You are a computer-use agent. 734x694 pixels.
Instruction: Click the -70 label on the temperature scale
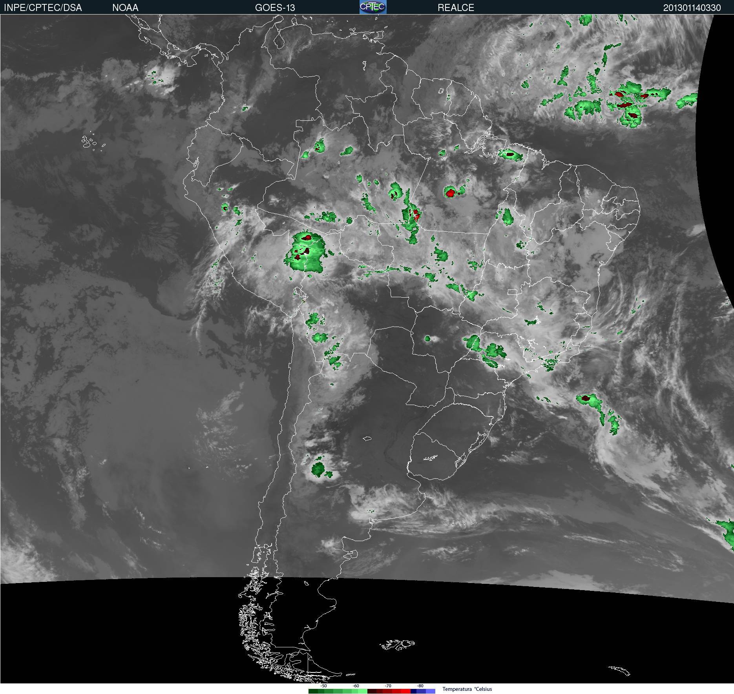pyautogui.click(x=388, y=686)
